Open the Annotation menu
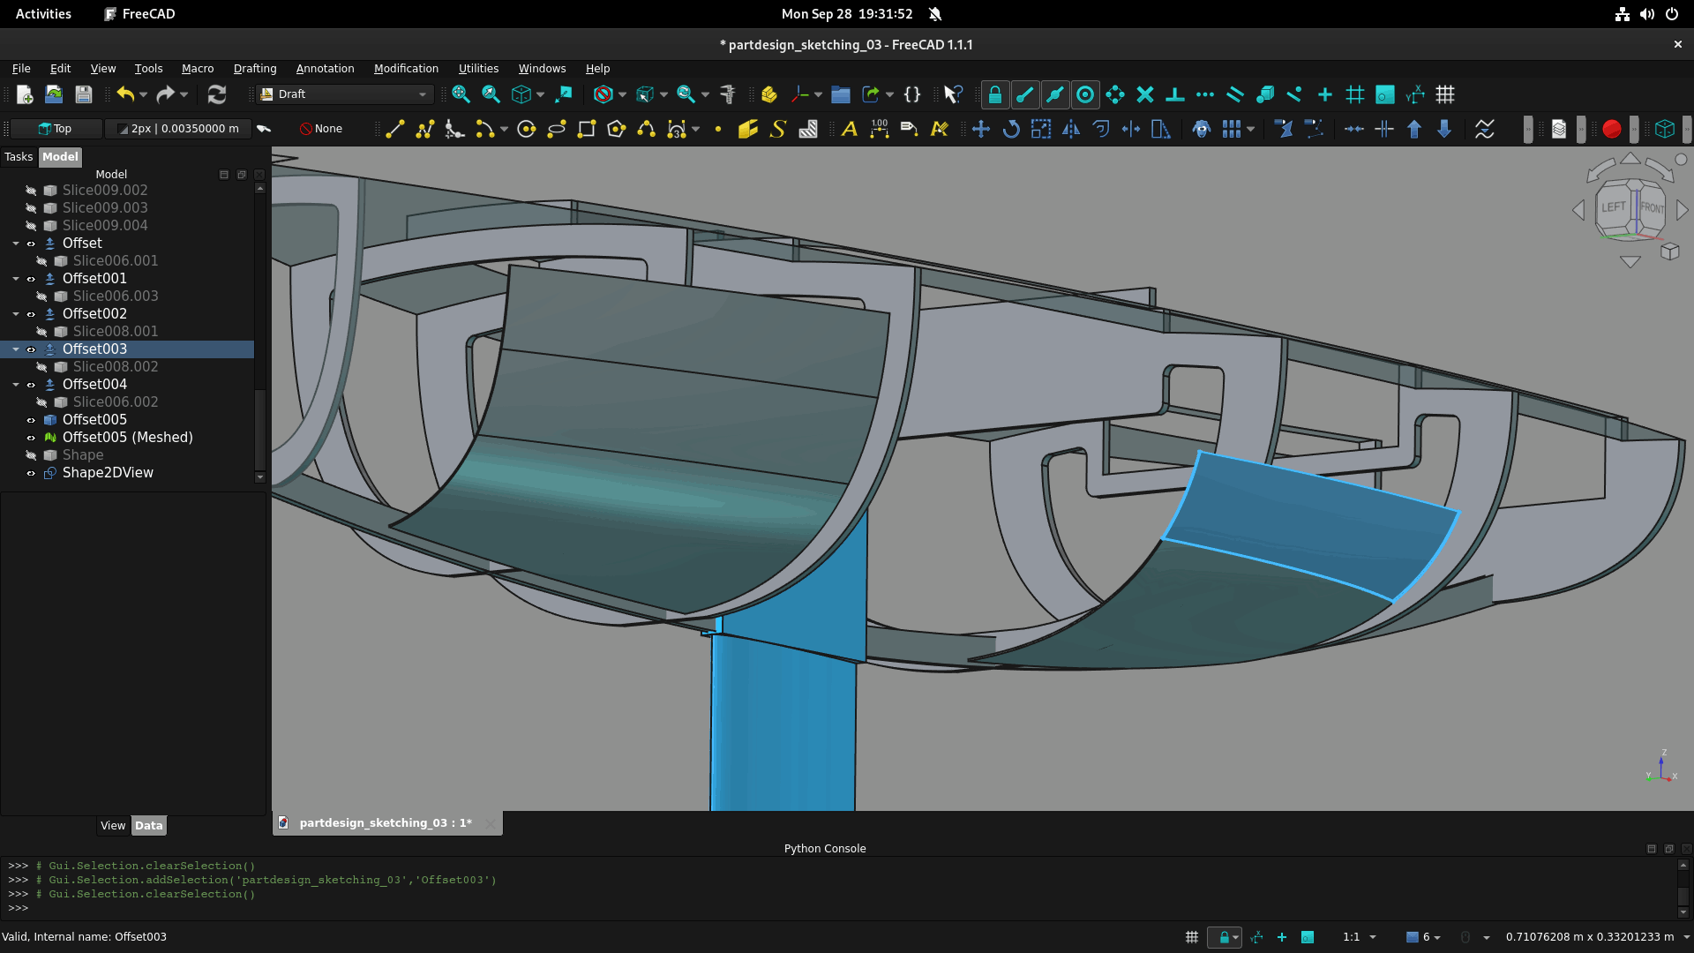 tap(325, 69)
